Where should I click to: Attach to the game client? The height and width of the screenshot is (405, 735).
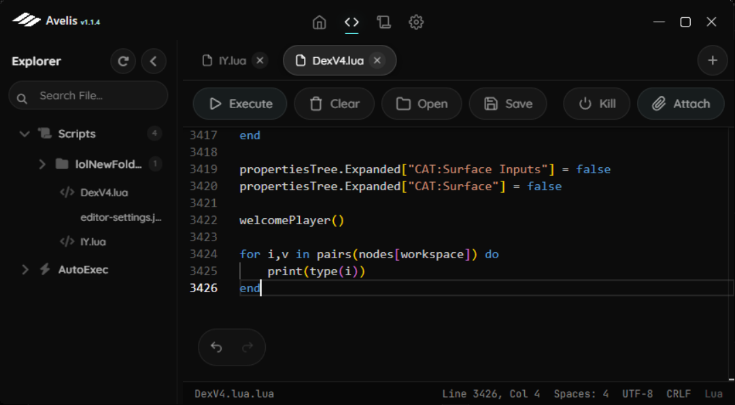coord(681,103)
